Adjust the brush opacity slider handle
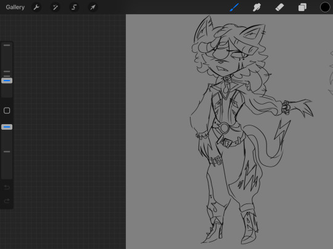 coord(7,127)
